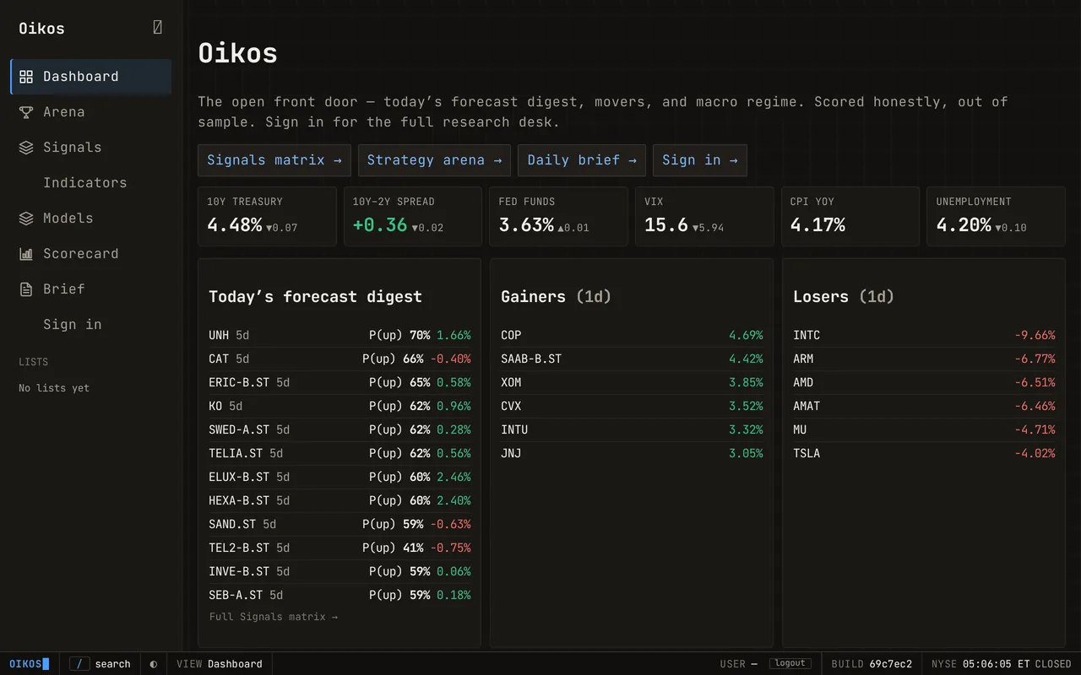The height and width of the screenshot is (675, 1081).
Task: Click the OIKOS status bar label
Action: coord(30,664)
